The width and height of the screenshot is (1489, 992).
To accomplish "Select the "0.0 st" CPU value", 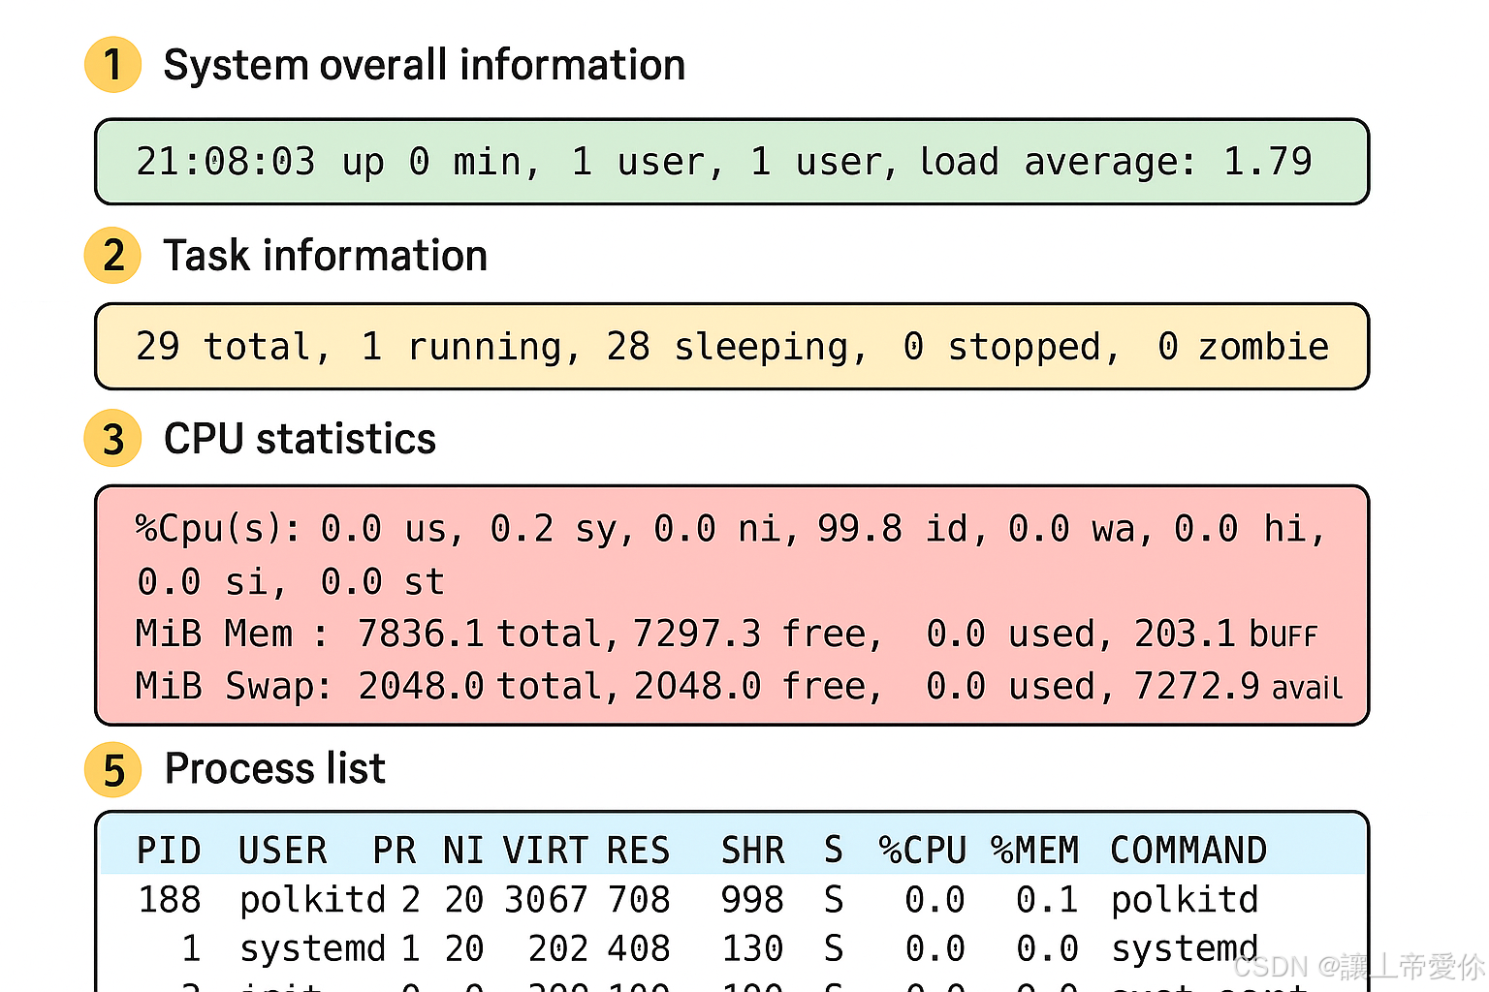I will [383, 582].
